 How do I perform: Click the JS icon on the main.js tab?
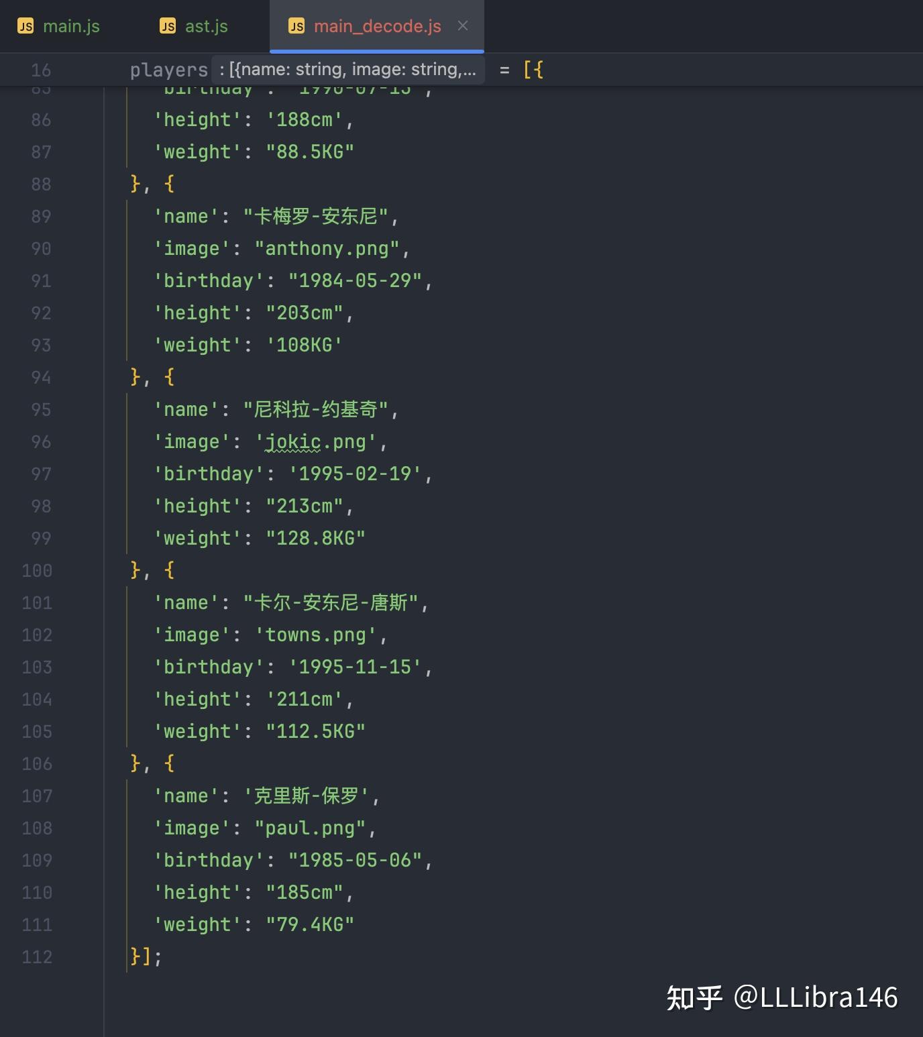[25, 26]
